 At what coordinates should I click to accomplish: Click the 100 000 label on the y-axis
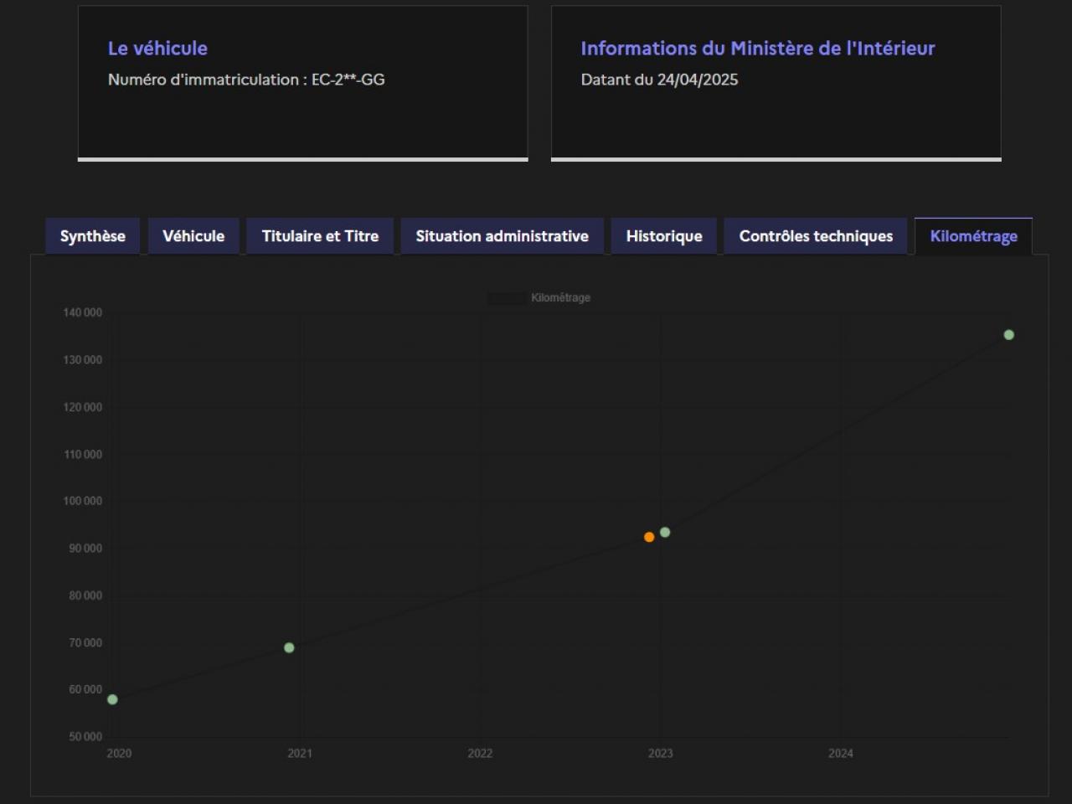click(82, 501)
